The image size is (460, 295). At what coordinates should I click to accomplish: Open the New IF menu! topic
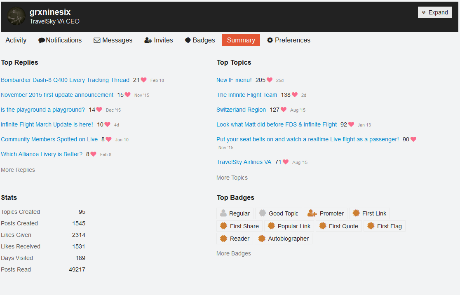click(x=234, y=80)
